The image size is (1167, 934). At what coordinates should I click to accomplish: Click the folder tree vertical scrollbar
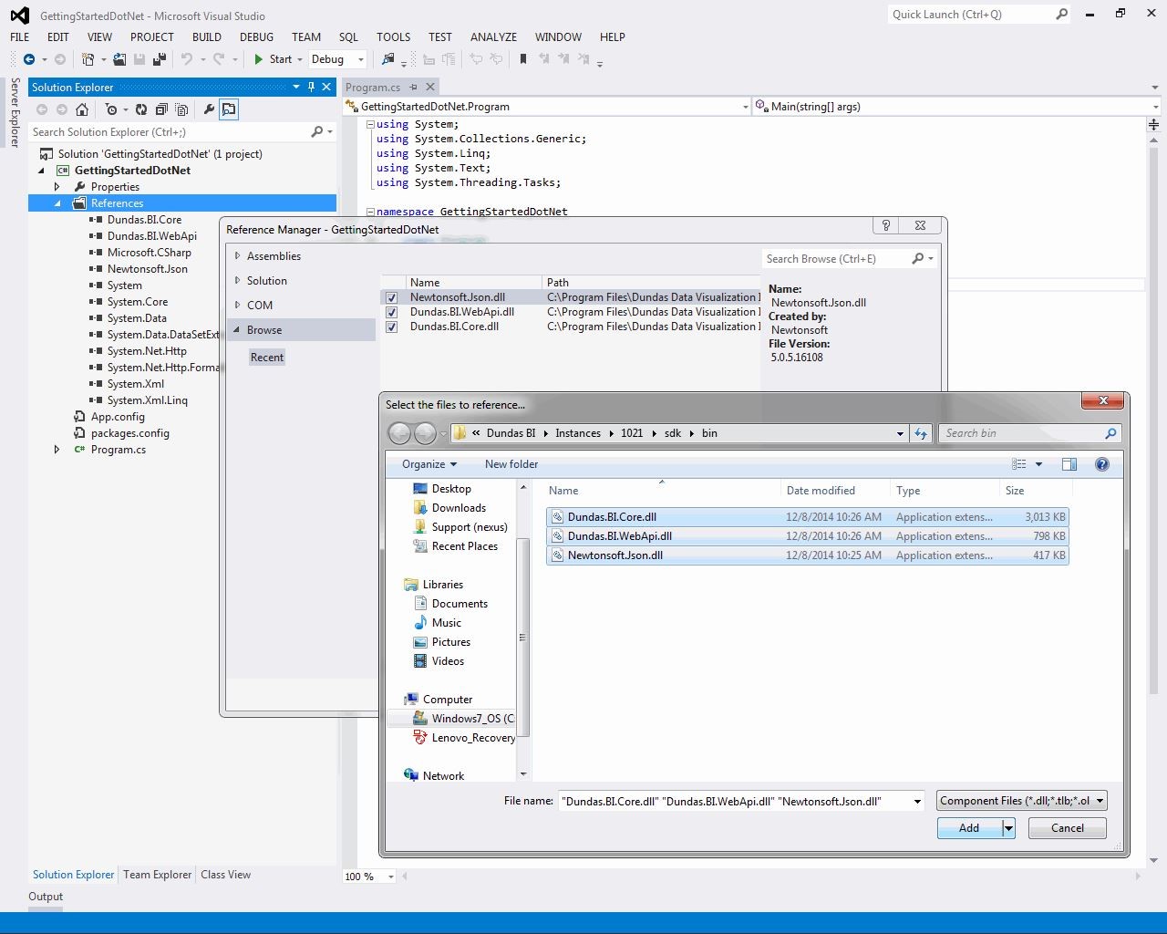pyautogui.click(x=523, y=637)
